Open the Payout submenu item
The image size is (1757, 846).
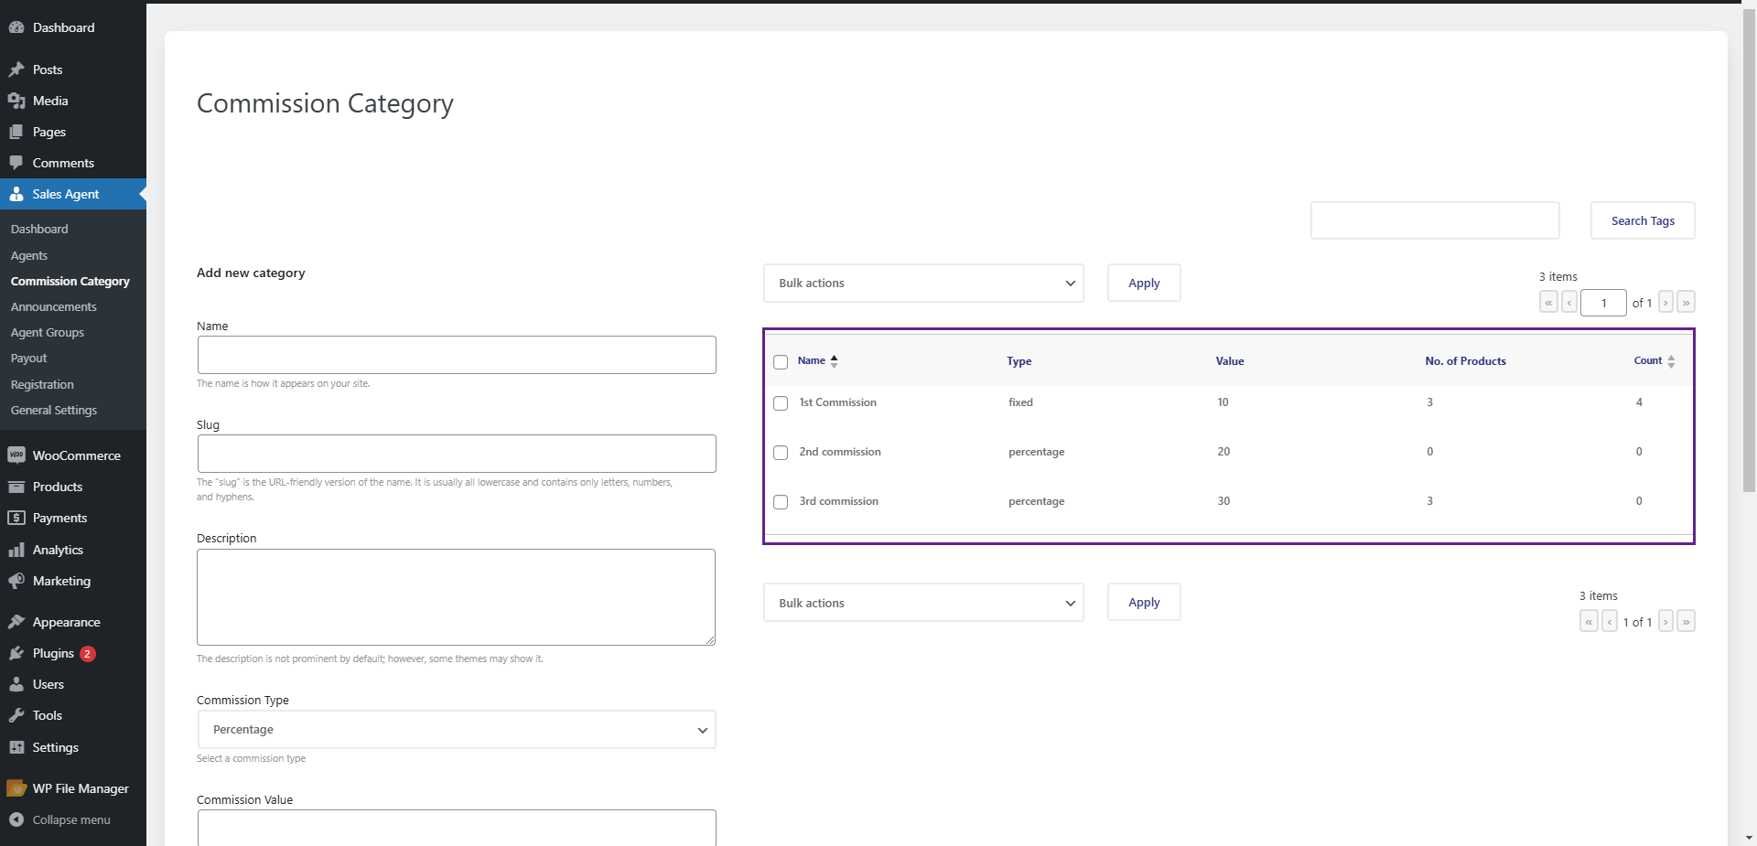click(28, 358)
